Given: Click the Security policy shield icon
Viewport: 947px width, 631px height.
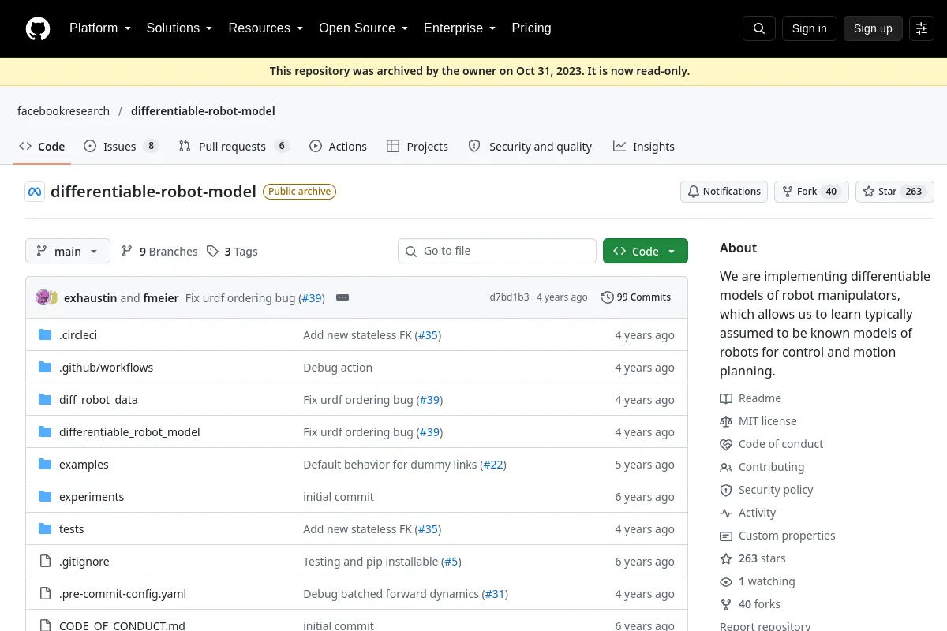Looking at the screenshot, I should 726,490.
